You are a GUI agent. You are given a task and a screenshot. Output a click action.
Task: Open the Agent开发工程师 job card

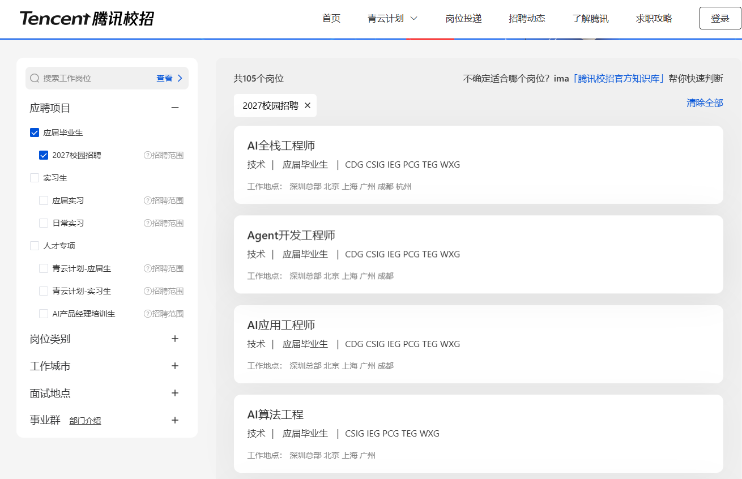pyautogui.click(x=479, y=254)
